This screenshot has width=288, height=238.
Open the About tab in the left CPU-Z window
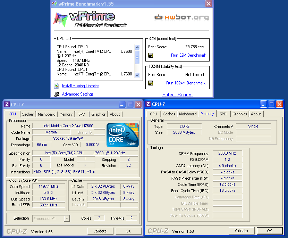pos(115,114)
